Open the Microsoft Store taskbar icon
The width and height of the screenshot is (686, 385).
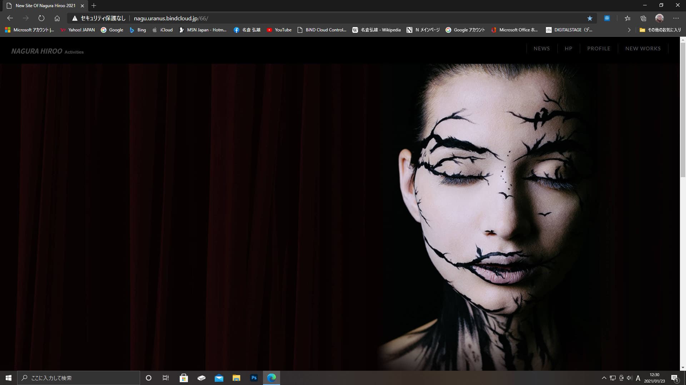[x=184, y=378]
